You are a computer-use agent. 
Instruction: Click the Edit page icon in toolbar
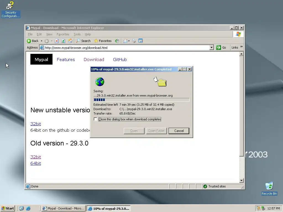click(141, 41)
